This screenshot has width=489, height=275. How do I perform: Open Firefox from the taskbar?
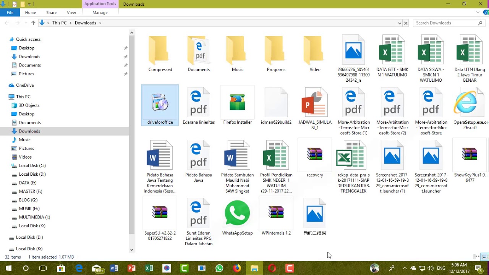(x=237, y=268)
